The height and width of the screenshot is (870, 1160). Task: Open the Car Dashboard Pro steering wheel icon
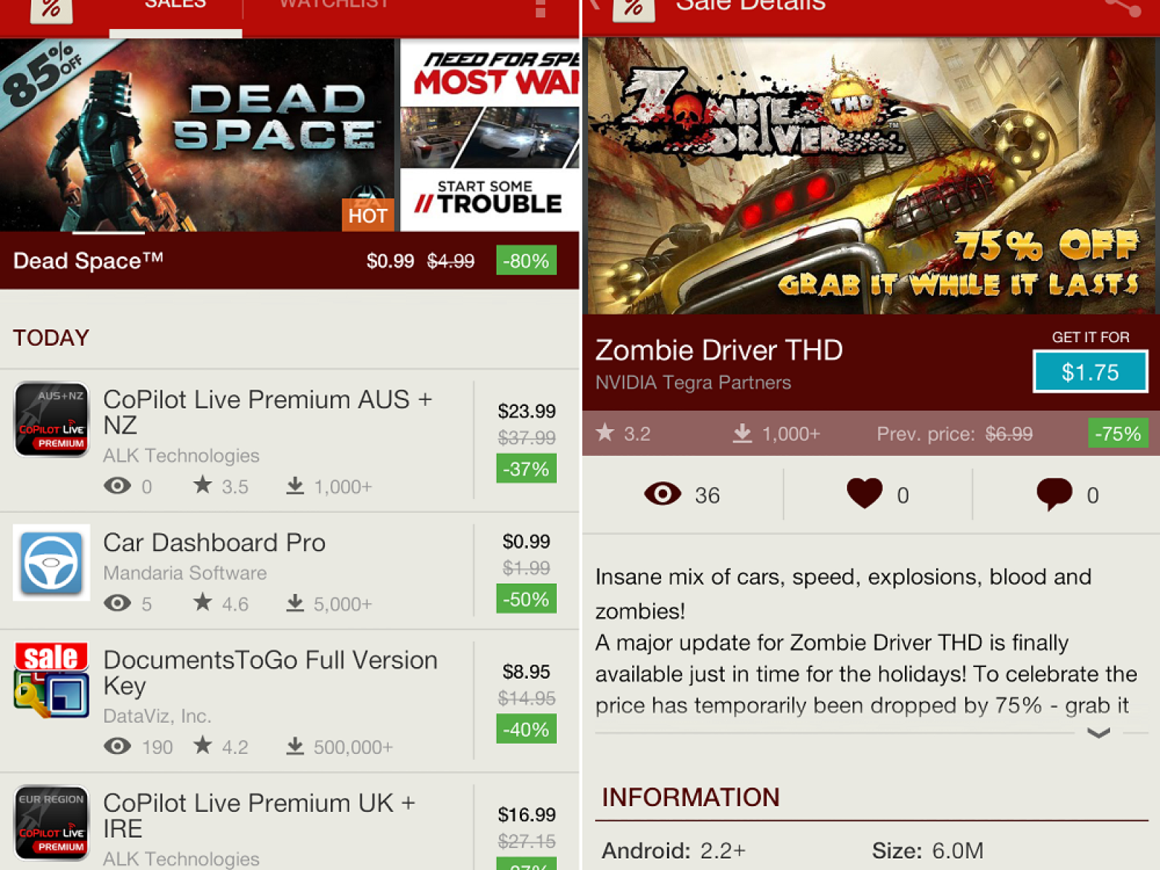(x=51, y=563)
